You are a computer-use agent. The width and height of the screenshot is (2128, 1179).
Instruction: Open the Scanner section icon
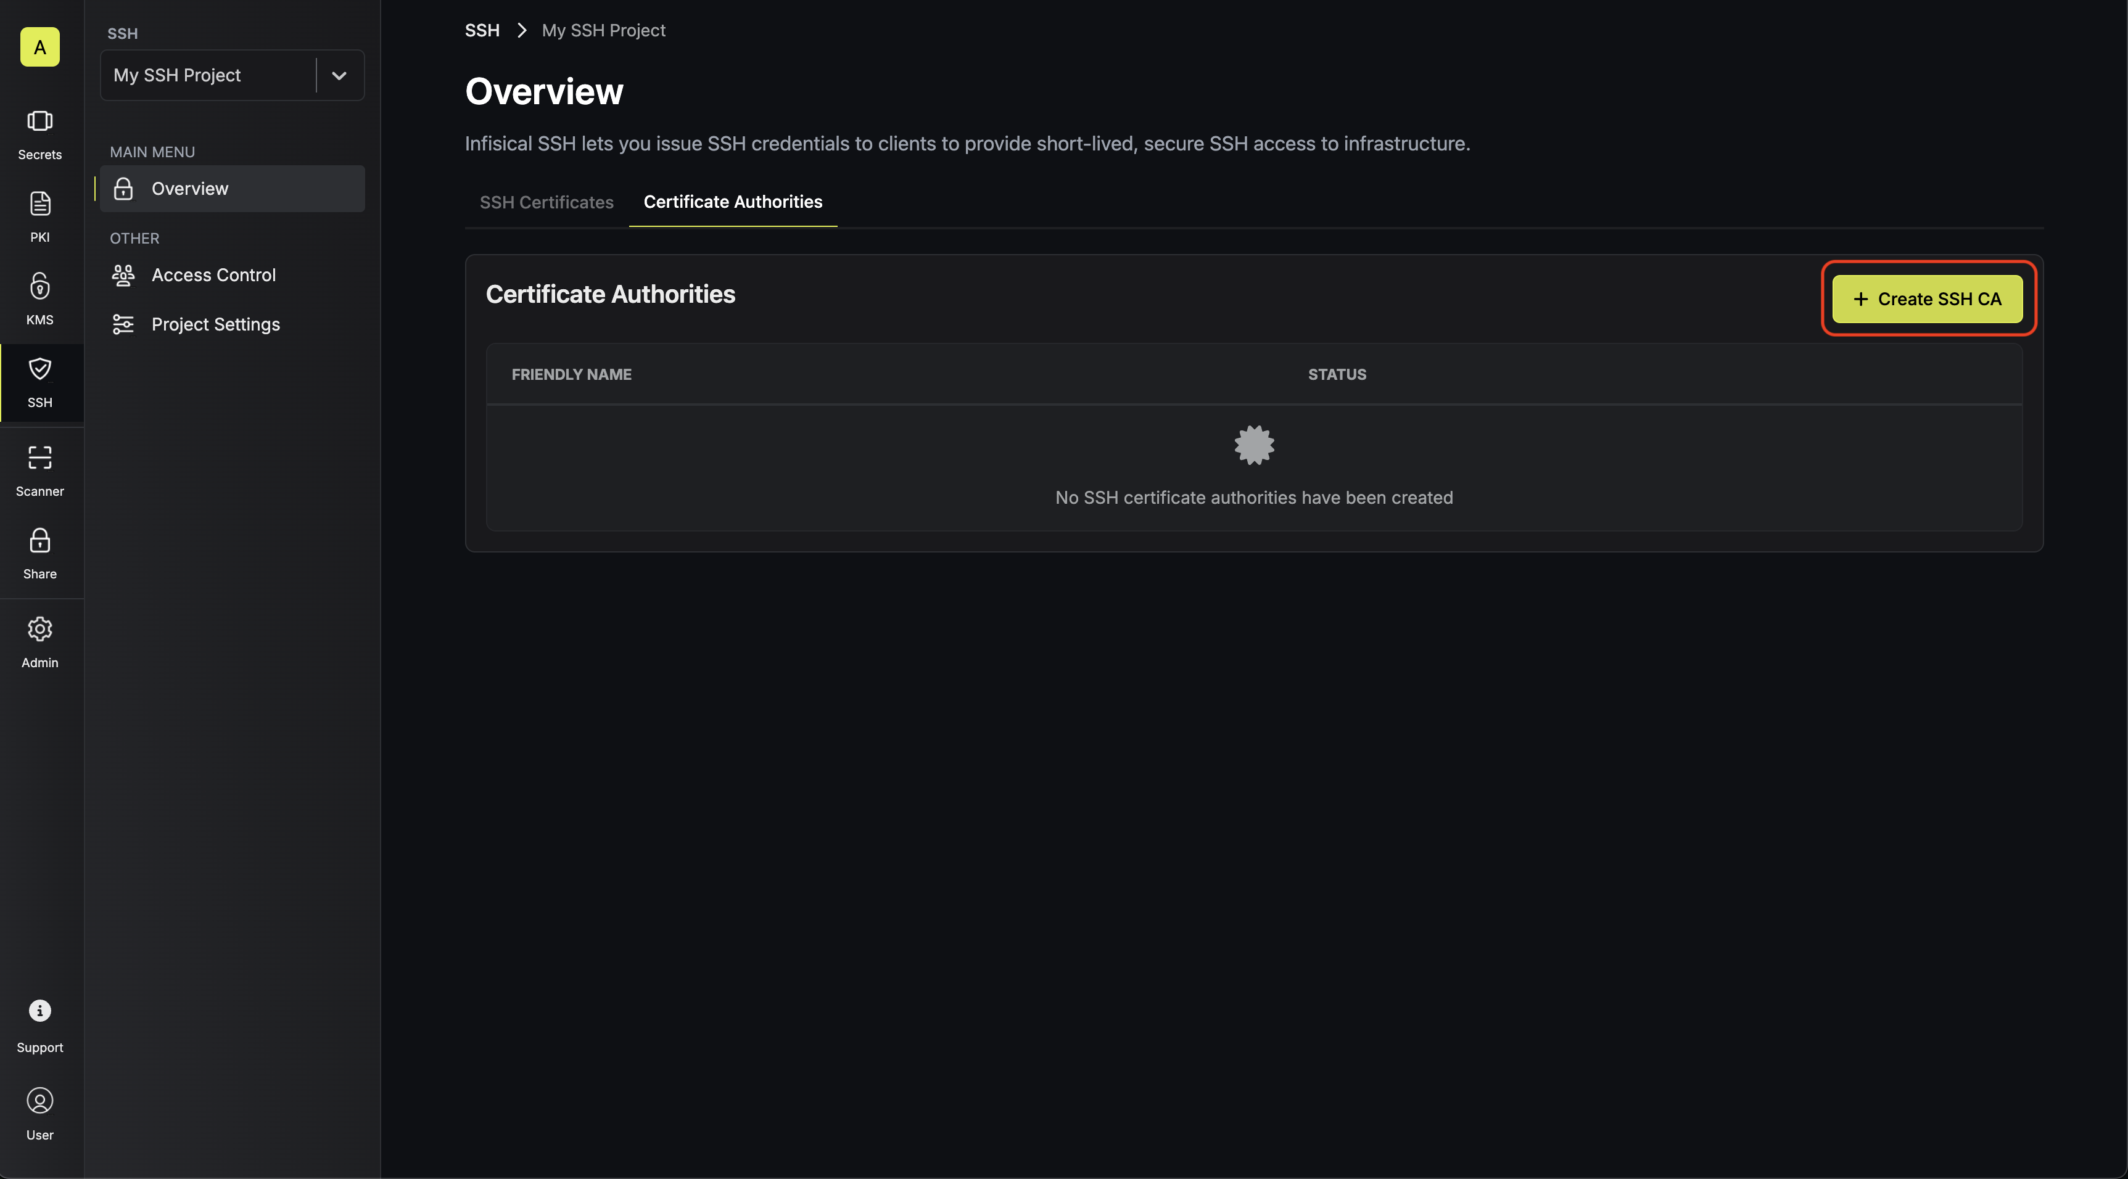(x=39, y=458)
